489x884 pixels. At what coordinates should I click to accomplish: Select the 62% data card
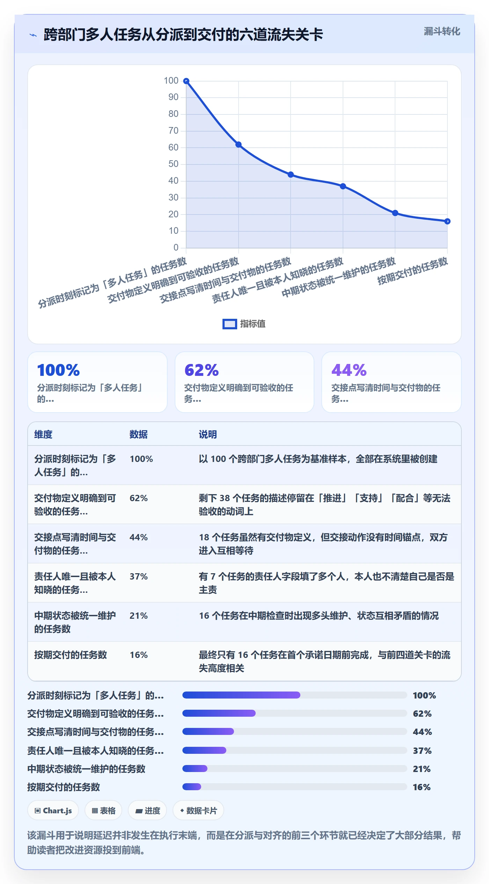click(245, 382)
